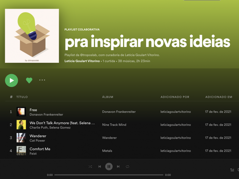Unlike playlist via green heart icon
The height and width of the screenshot is (179, 239).
click(x=29, y=80)
